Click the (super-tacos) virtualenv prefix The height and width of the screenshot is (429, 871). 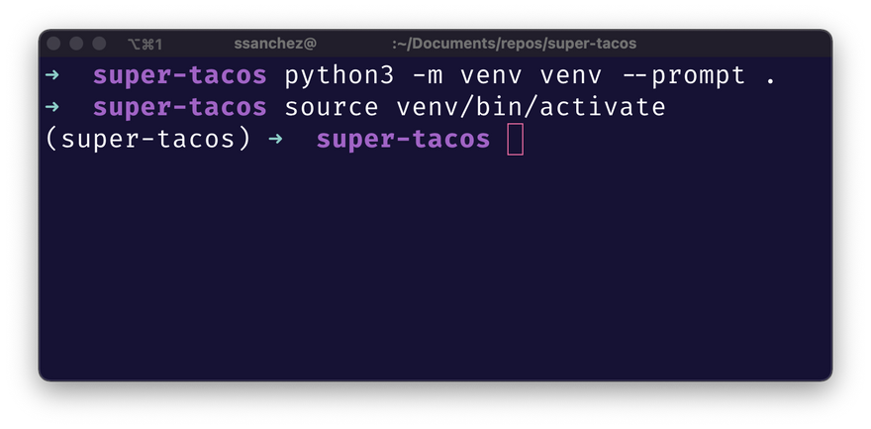(x=148, y=139)
